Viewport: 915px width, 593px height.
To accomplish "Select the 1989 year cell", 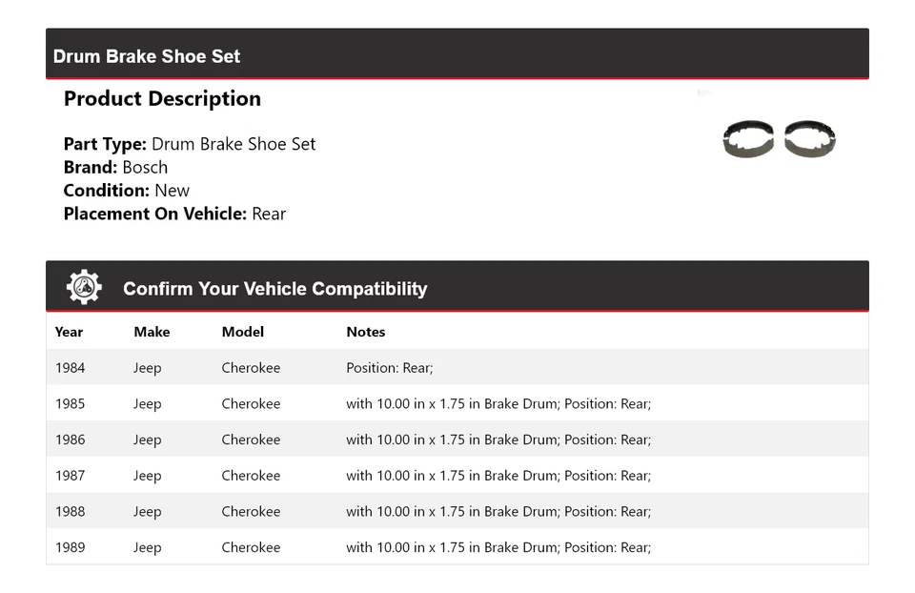I will pos(70,547).
